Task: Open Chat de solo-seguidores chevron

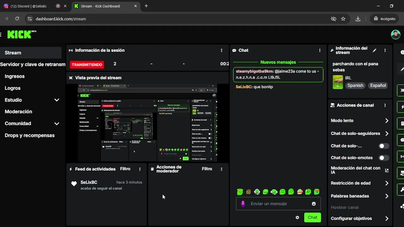Action: point(387,134)
